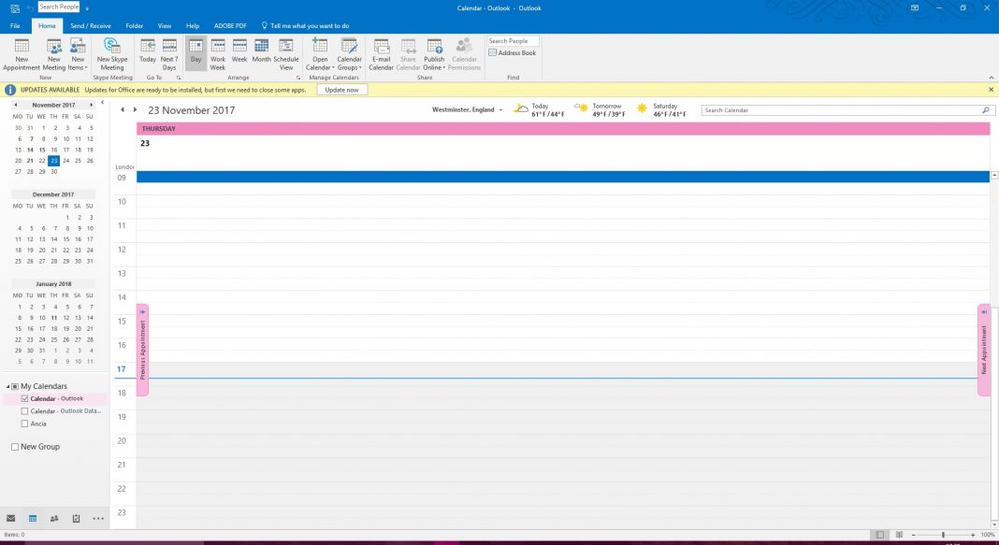Viewport: 999px width, 545px height.
Task: Dismiss the Updates Available notification bar
Action: click(x=991, y=90)
